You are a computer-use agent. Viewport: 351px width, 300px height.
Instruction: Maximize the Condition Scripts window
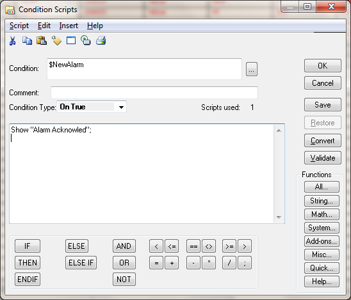tap(307, 6)
